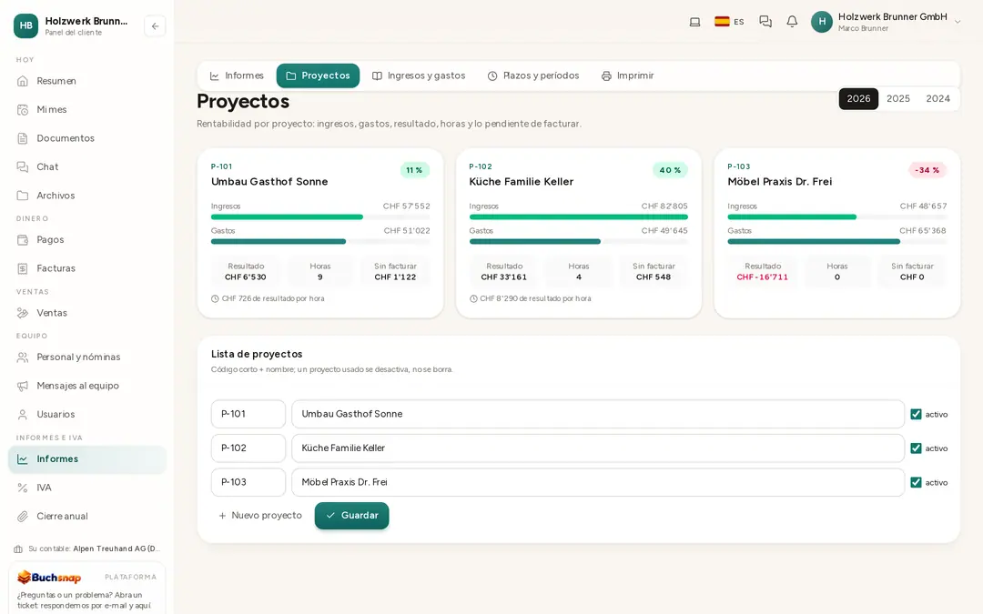The height and width of the screenshot is (614, 983).
Task: Click the Chat sidebar icon
Action: 23,166
